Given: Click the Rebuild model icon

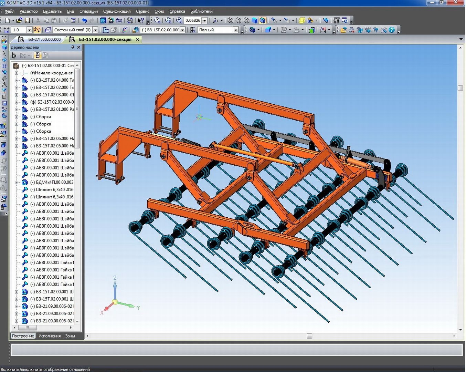Looking at the screenshot, I should pos(345,21).
